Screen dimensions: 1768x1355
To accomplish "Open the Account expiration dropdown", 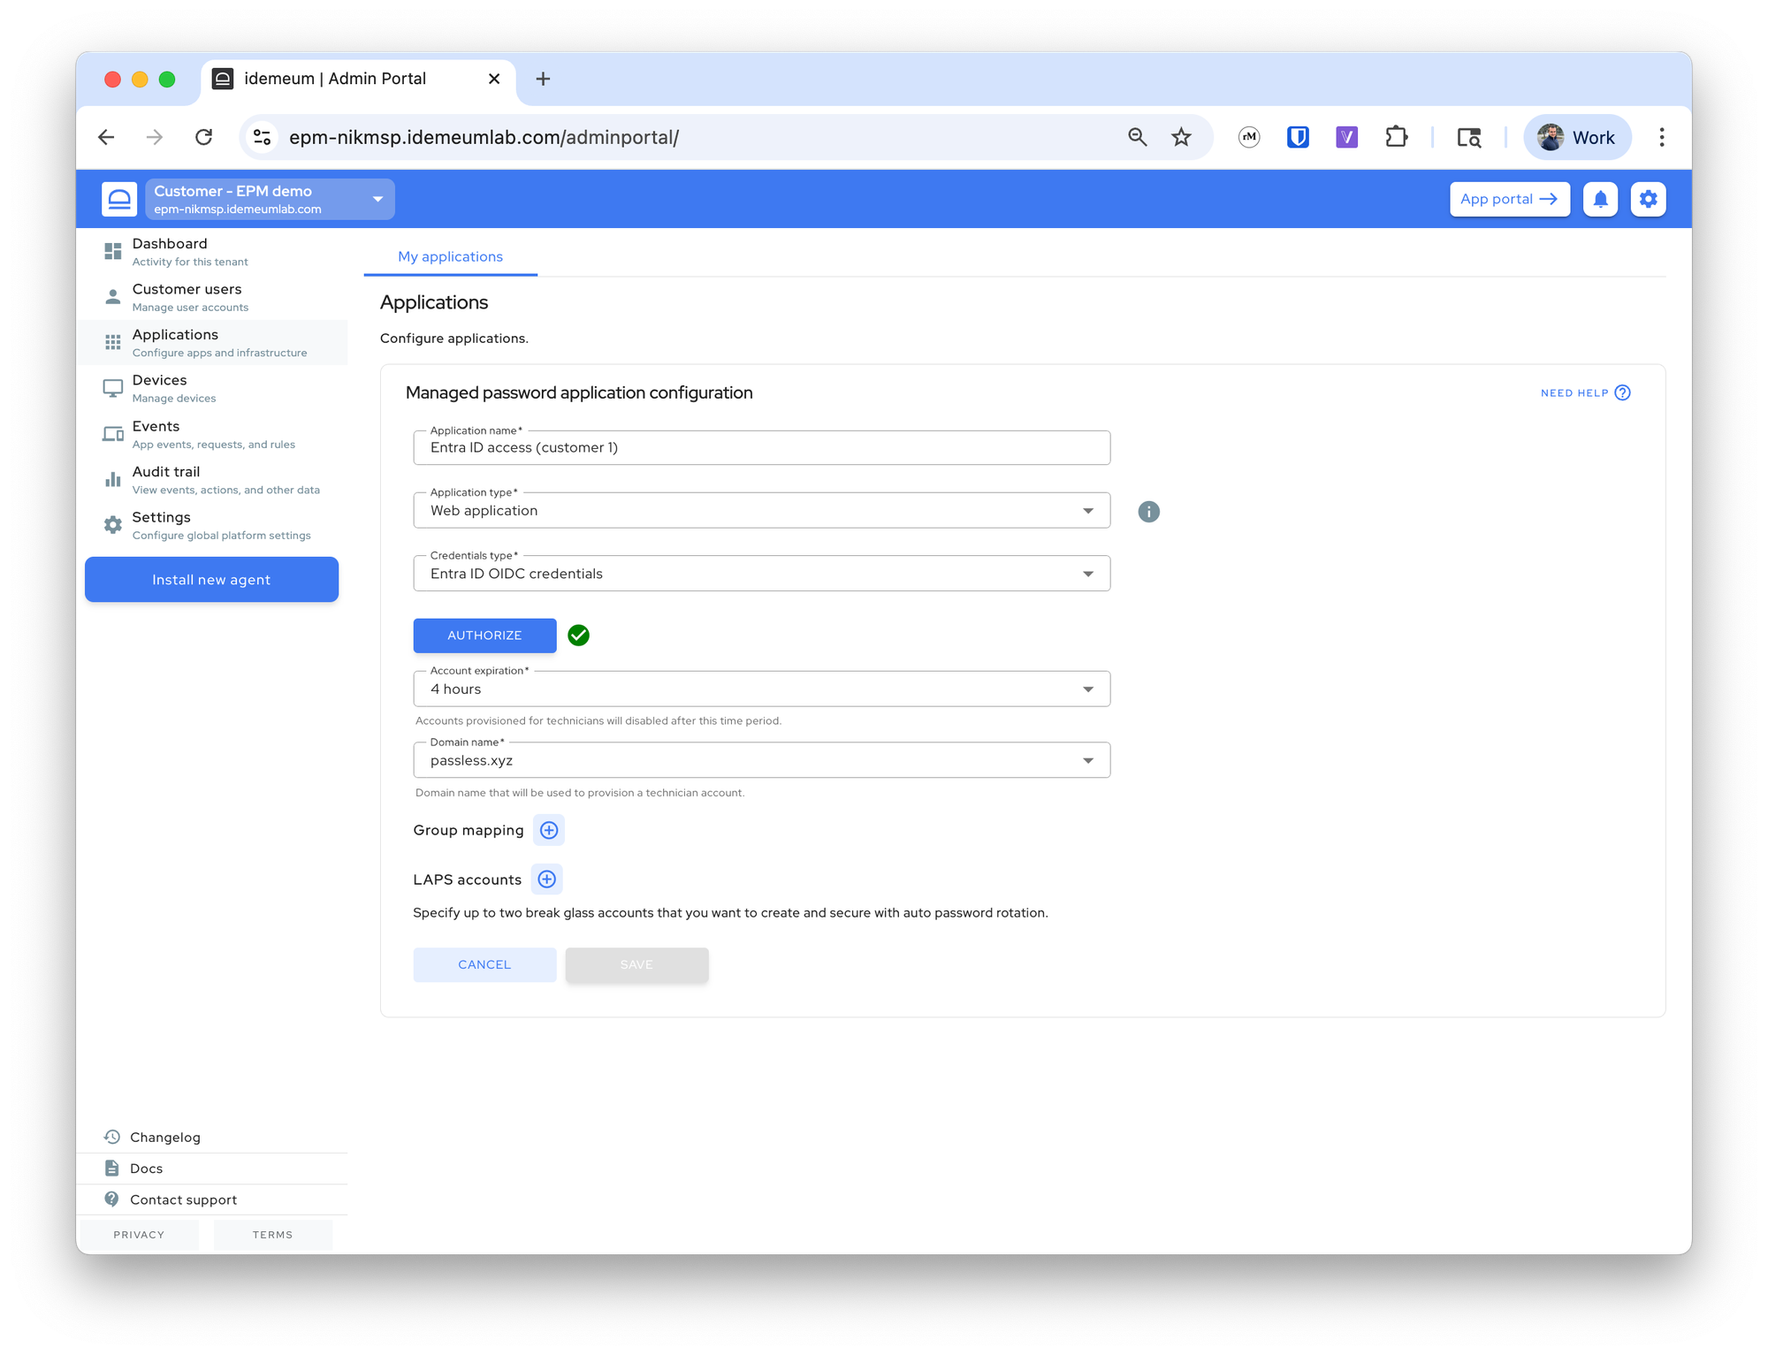I will (761, 689).
